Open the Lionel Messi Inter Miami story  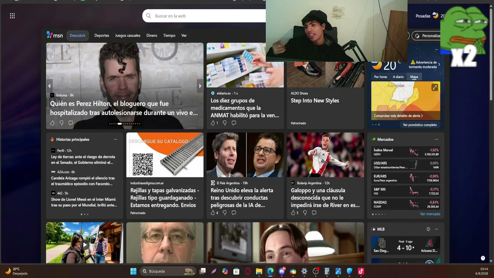(x=84, y=202)
